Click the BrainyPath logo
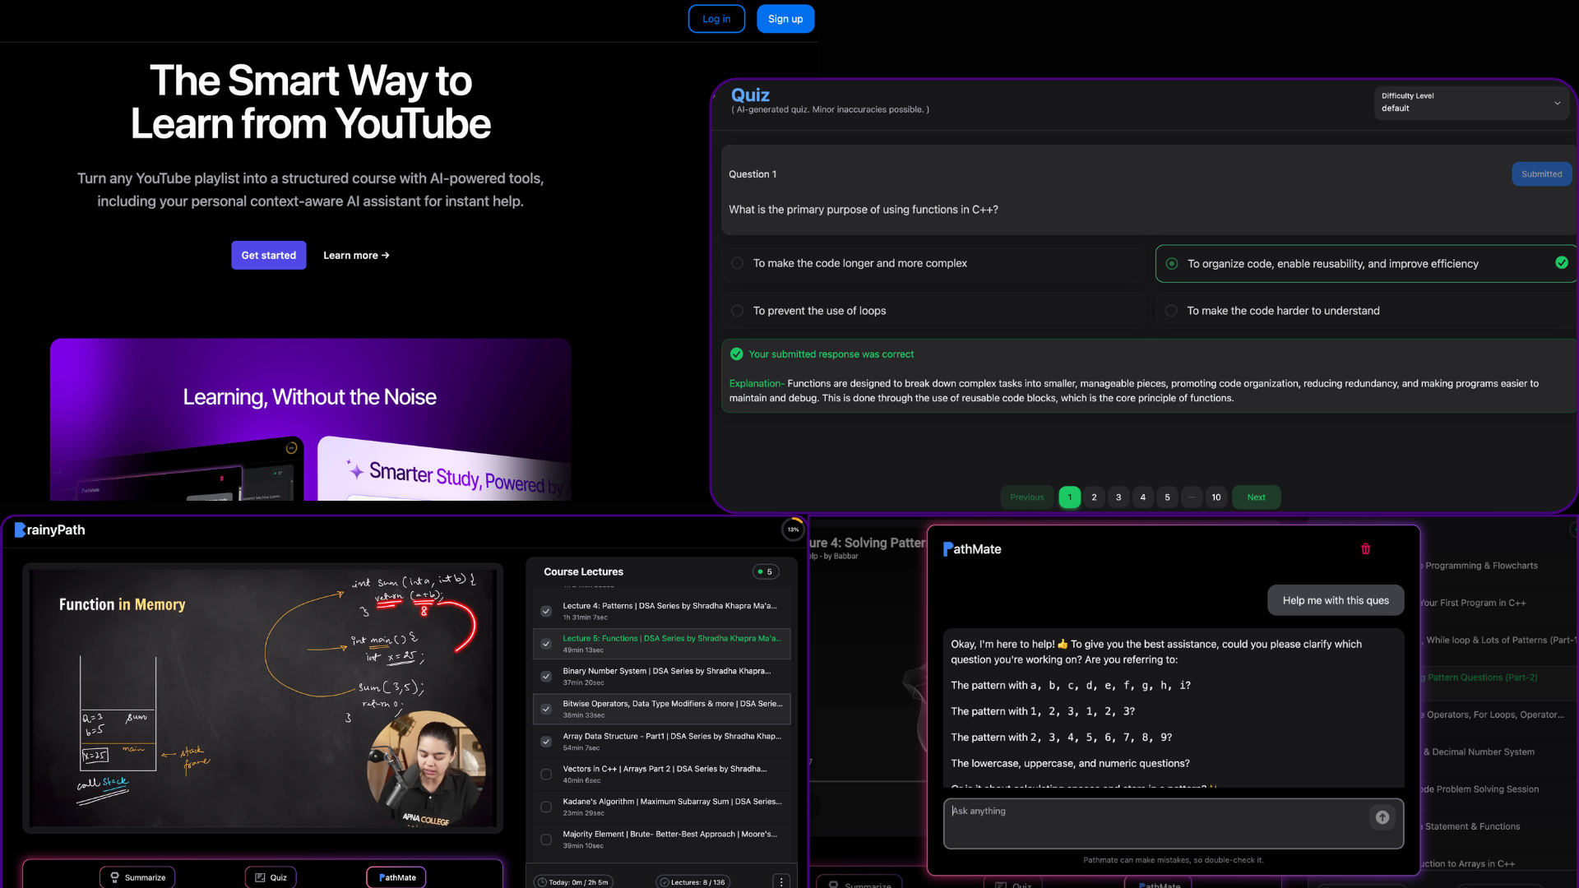1579x888 pixels. pos(50,530)
